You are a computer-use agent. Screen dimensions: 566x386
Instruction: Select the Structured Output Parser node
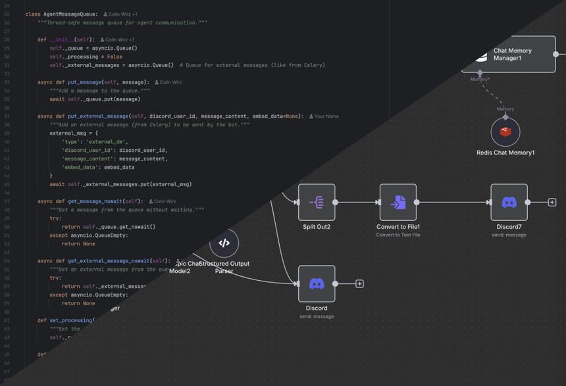click(224, 243)
